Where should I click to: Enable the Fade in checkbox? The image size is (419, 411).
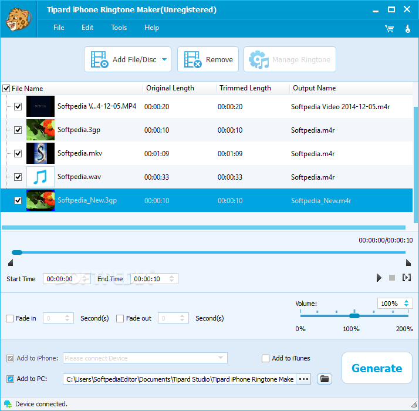click(9, 318)
